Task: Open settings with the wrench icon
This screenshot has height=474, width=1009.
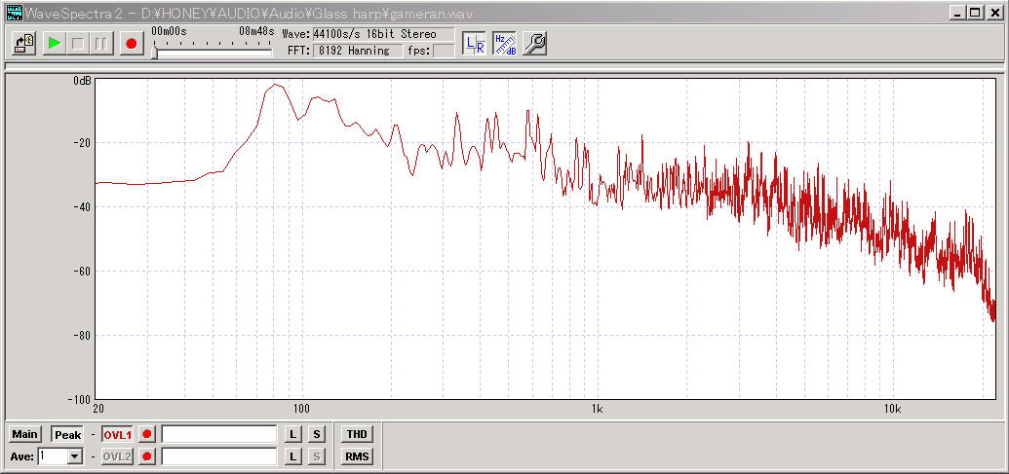Action: pos(535,44)
